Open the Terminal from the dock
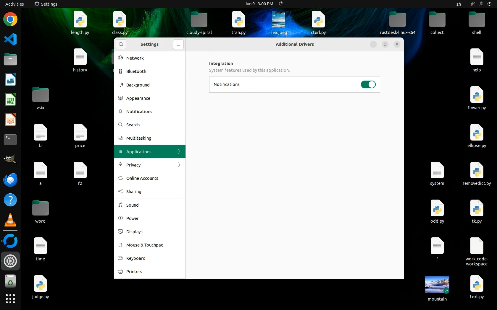This screenshot has height=310, width=497. [x=10, y=140]
